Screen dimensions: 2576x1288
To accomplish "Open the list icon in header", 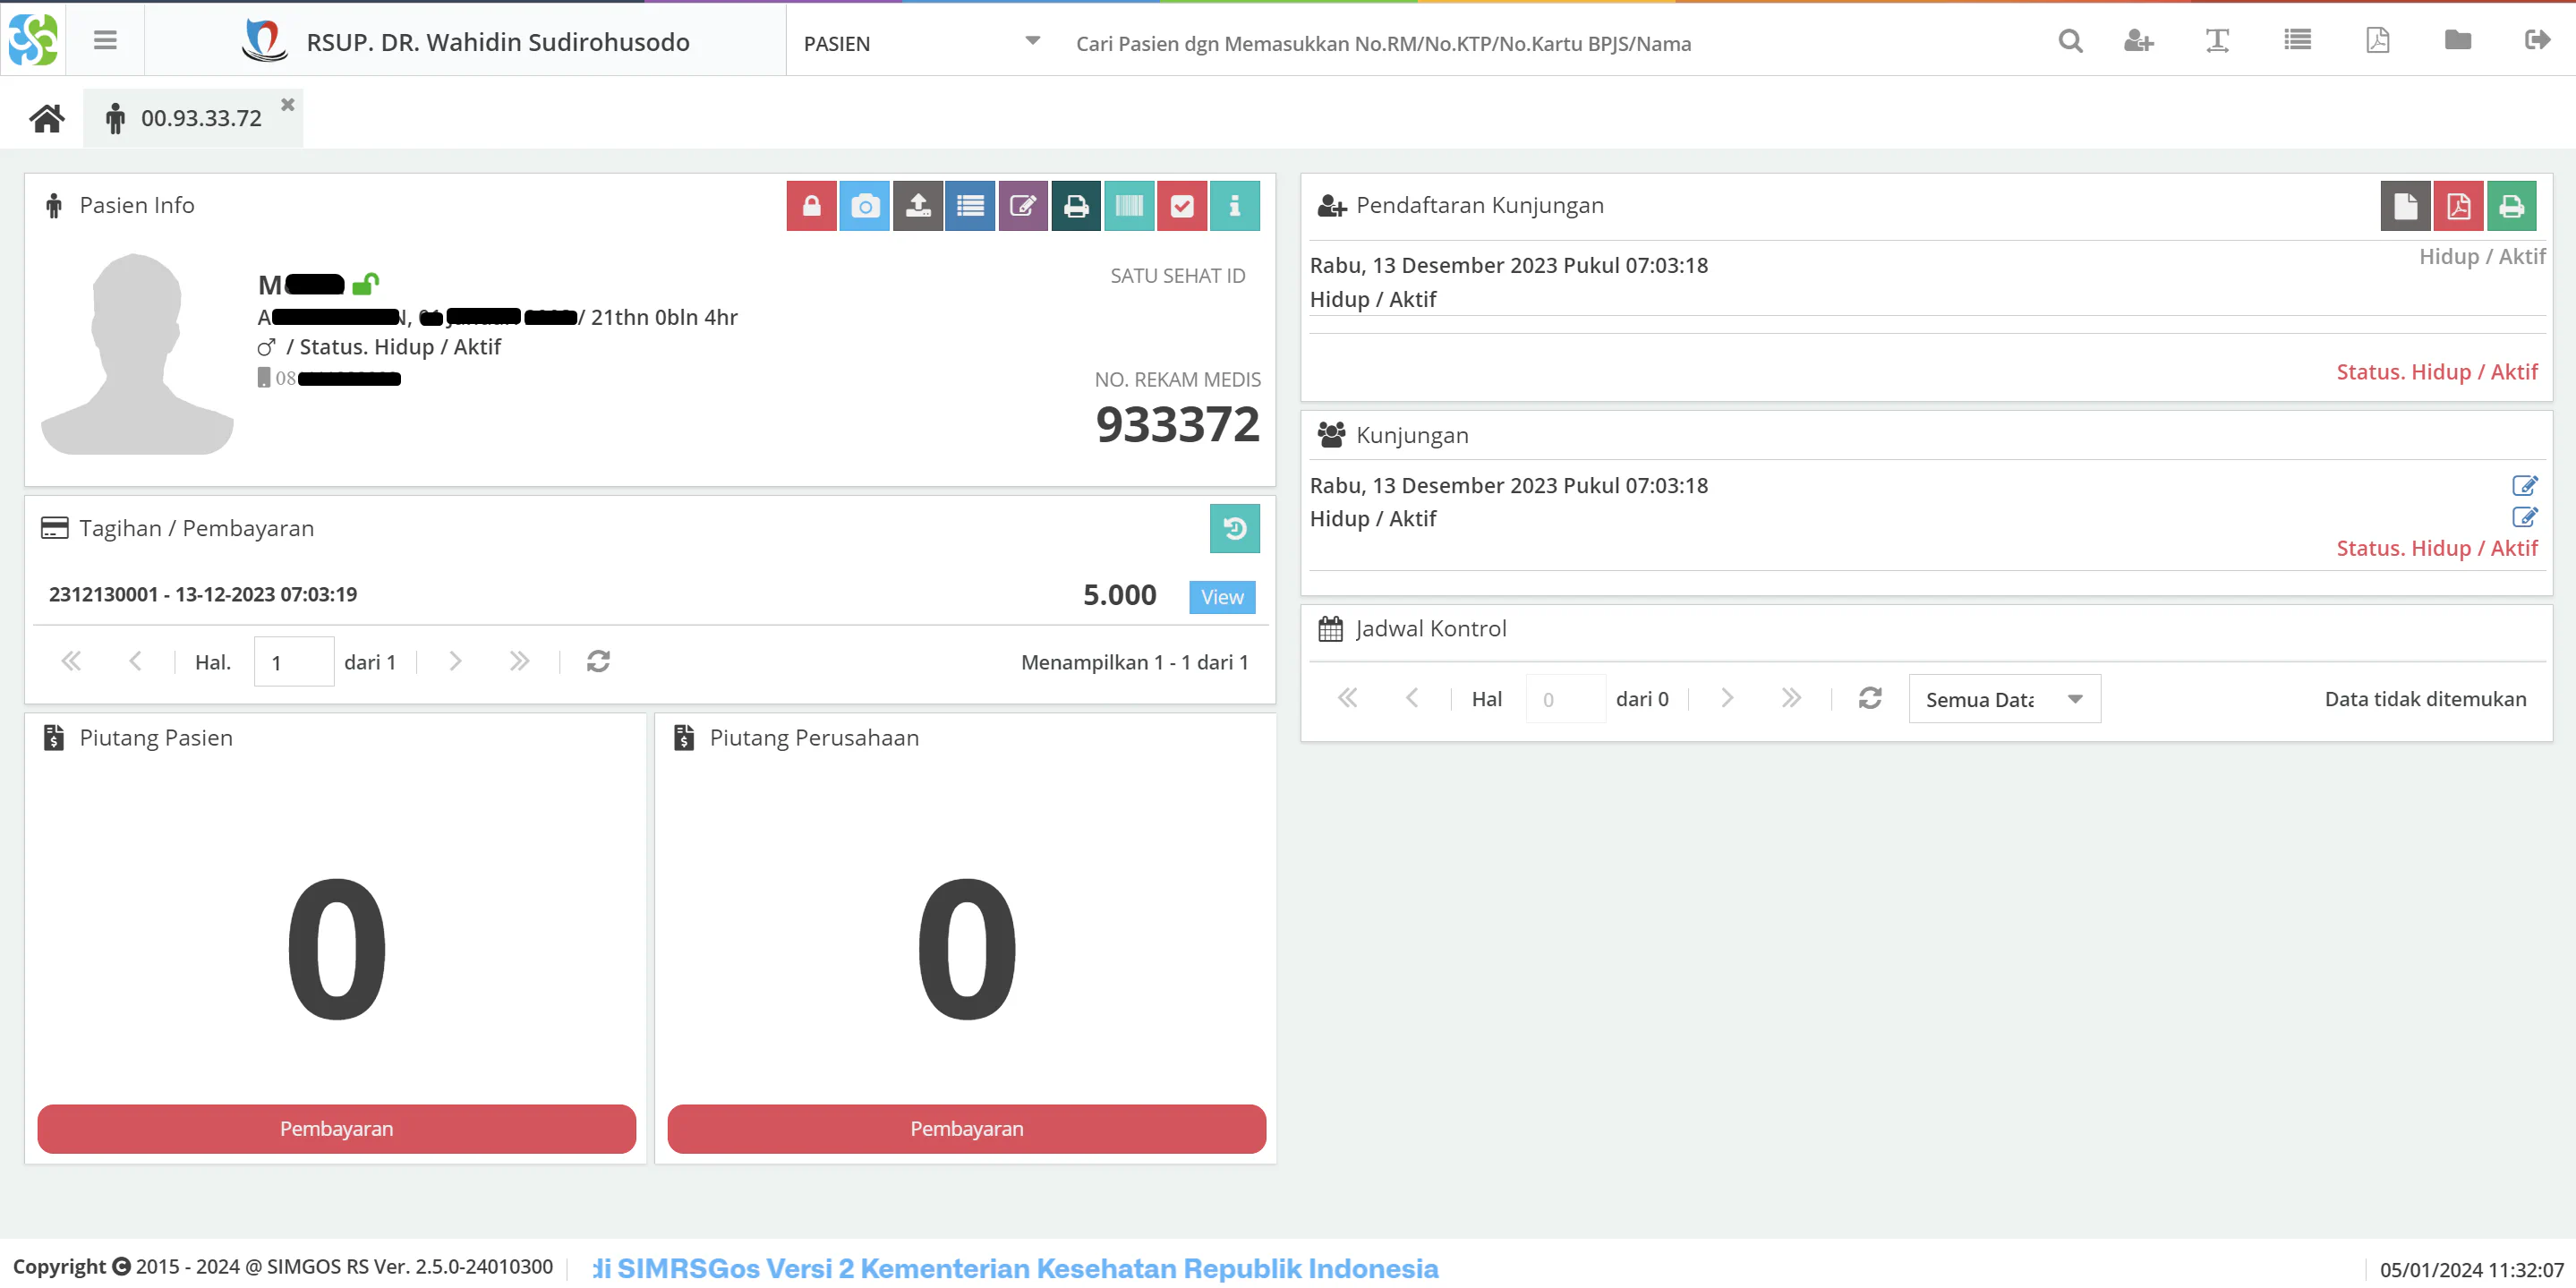I will coord(2297,40).
